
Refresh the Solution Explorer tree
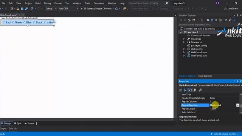[x=212, y=20]
